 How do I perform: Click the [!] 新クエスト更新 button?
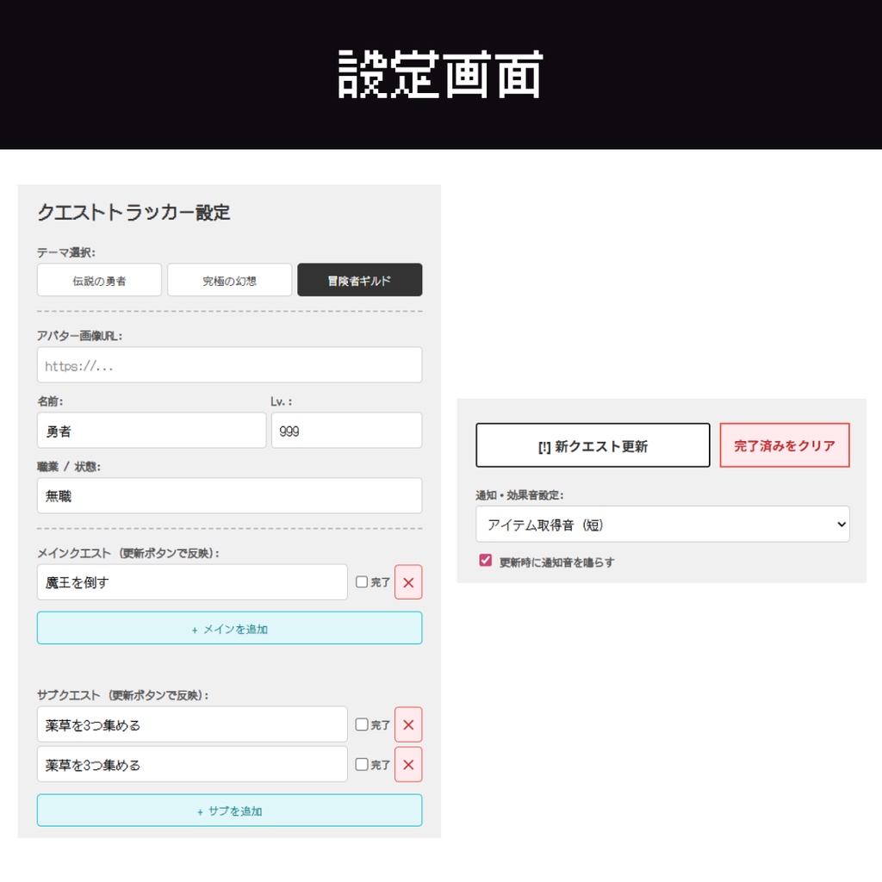click(x=593, y=445)
